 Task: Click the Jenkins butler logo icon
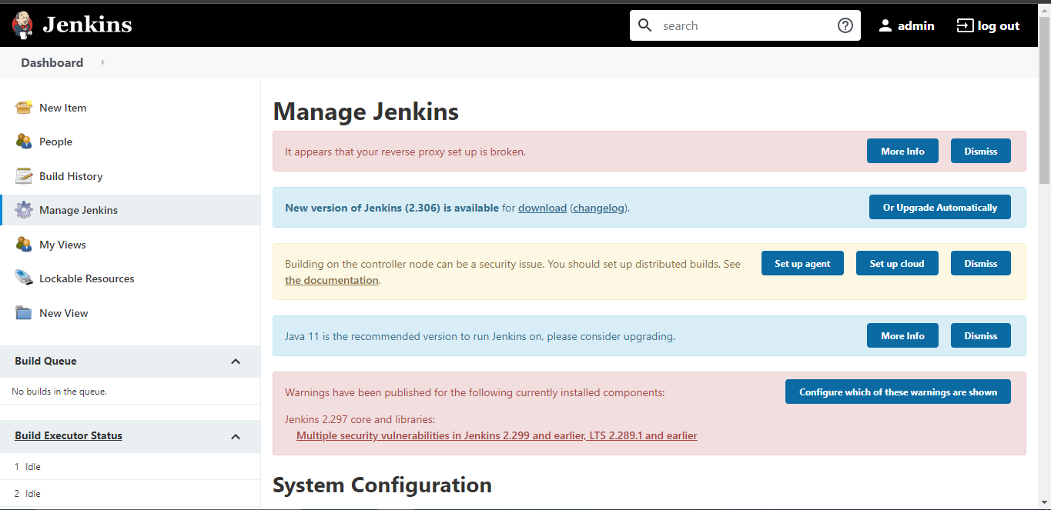point(23,25)
